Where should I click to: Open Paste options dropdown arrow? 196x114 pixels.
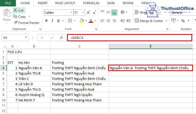(7, 24)
